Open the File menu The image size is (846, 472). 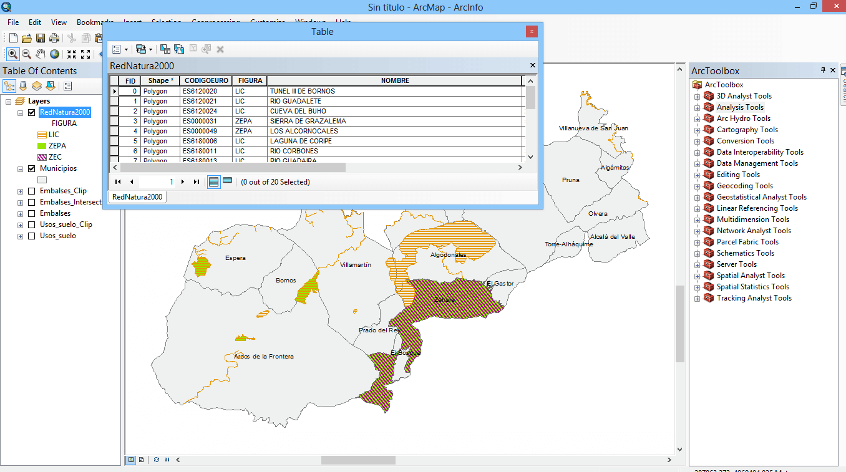tap(13, 22)
